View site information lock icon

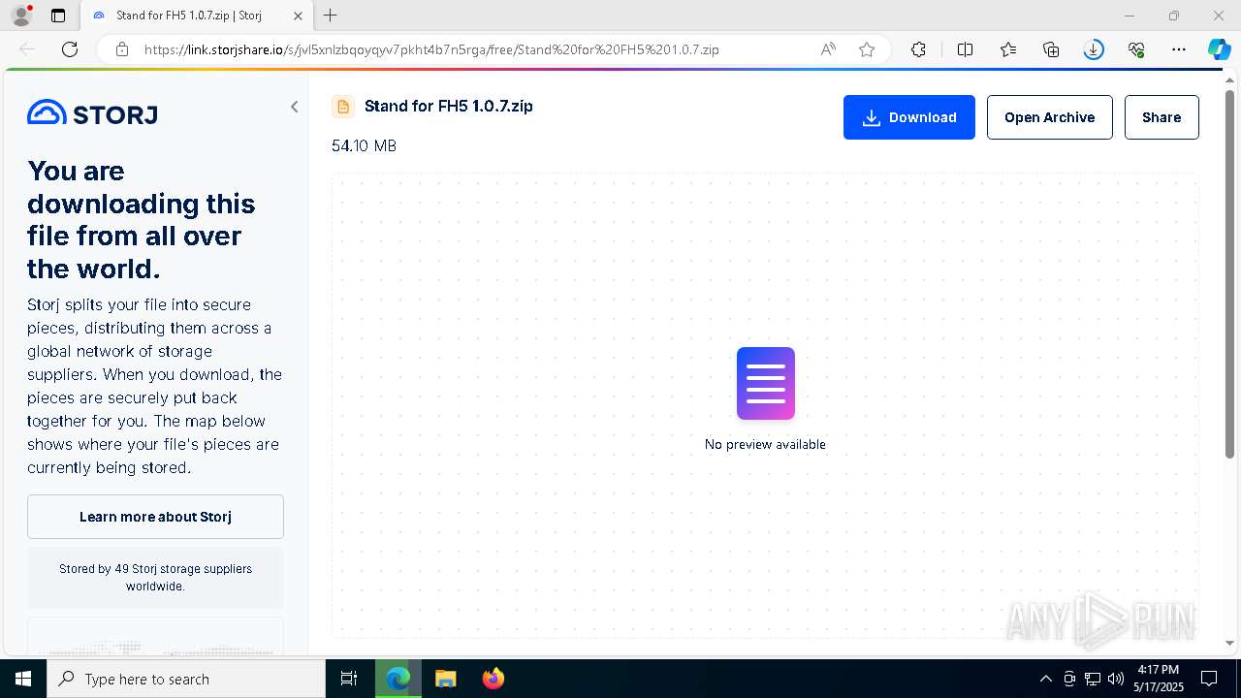coord(122,49)
